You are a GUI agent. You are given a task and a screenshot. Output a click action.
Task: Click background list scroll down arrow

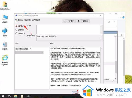pos(116,78)
